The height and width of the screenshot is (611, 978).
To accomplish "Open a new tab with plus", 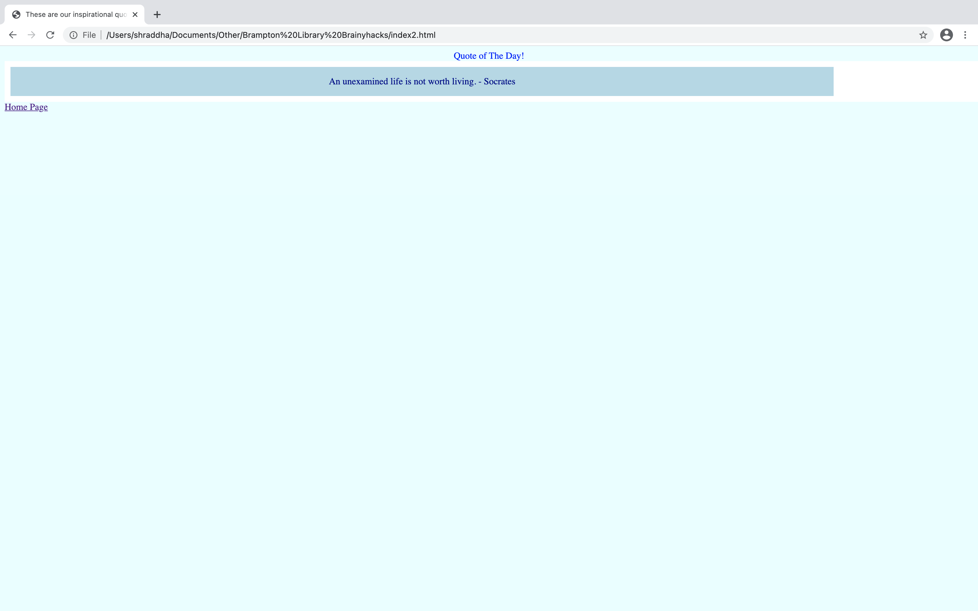I will point(157,15).
